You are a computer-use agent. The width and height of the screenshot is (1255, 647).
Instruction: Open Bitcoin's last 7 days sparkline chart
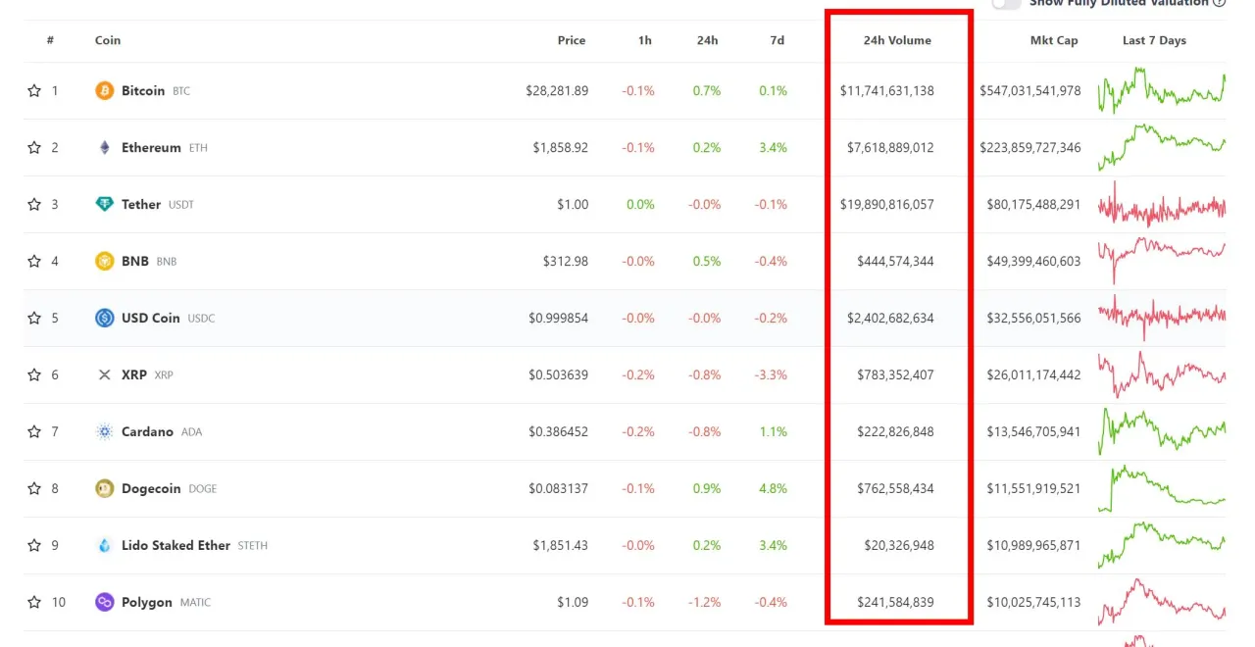tap(1161, 90)
